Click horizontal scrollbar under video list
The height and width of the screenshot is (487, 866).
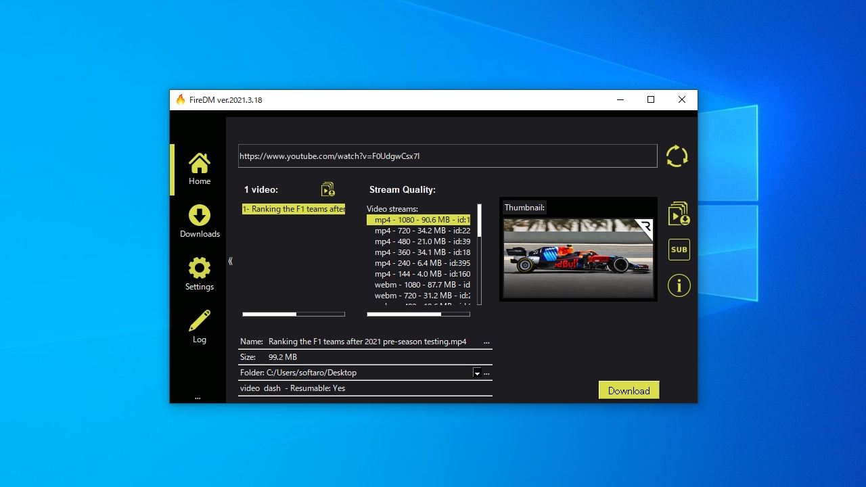[x=294, y=314]
